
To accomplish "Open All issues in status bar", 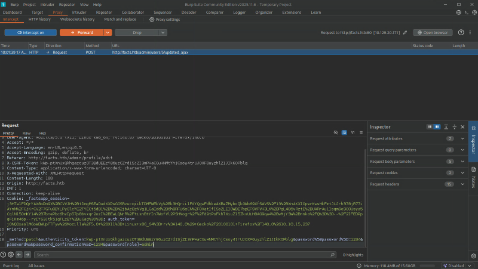I will tap(36, 265).
